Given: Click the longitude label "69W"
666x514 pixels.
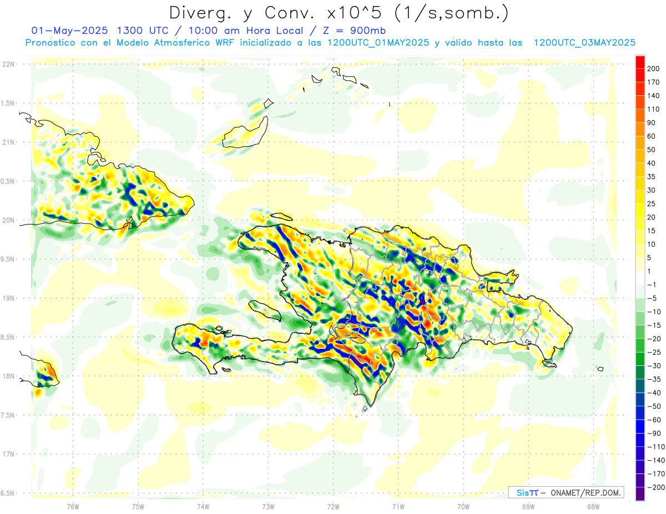Looking at the screenshot, I should point(528,506).
